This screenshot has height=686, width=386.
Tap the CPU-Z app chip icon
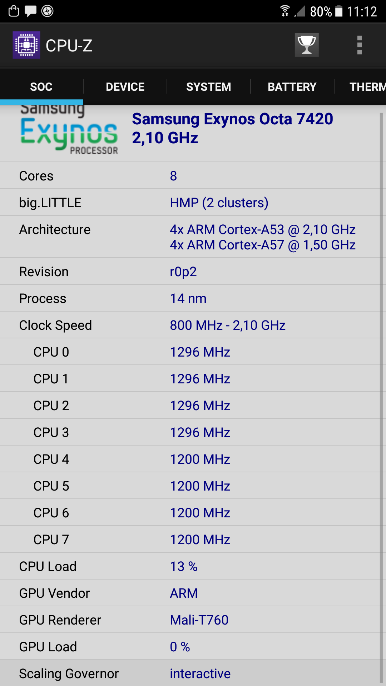26,45
